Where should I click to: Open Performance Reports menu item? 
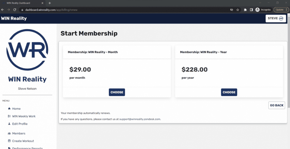pos(27,148)
